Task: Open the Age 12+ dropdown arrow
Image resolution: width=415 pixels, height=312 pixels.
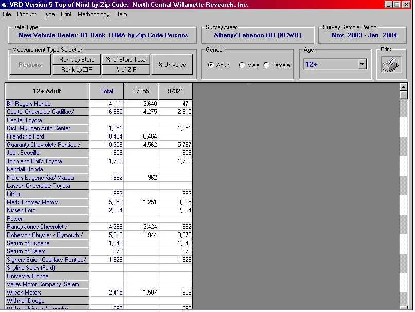Action: click(362, 64)
